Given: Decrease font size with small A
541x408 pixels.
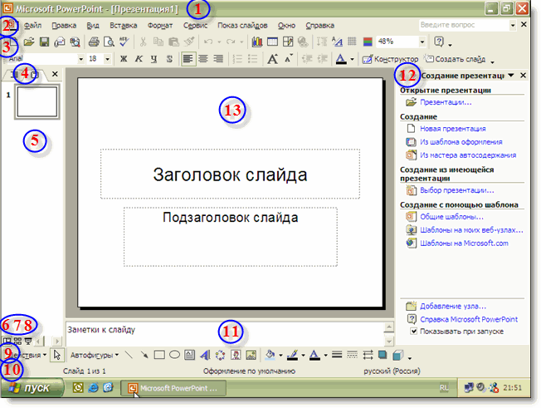Looking at the screenshot, I should [x=288, y=59].
